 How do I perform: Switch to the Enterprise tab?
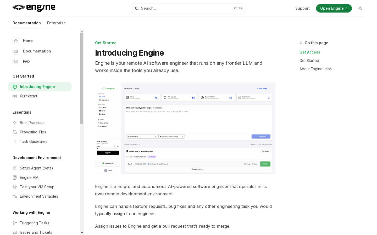(56, 23)
